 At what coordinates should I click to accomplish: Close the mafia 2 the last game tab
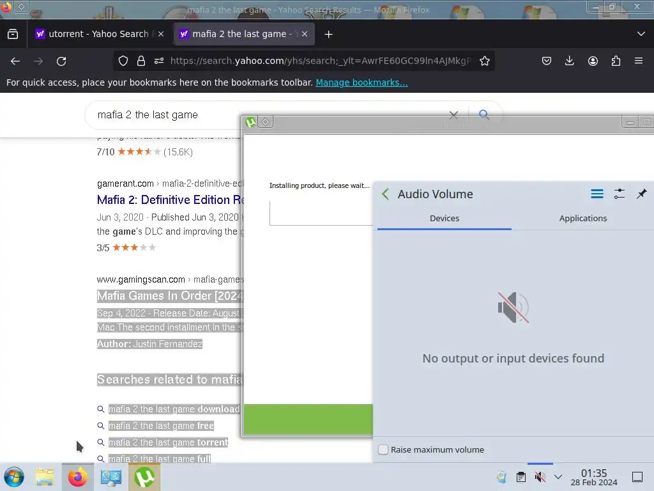click(x=305, y=34)
